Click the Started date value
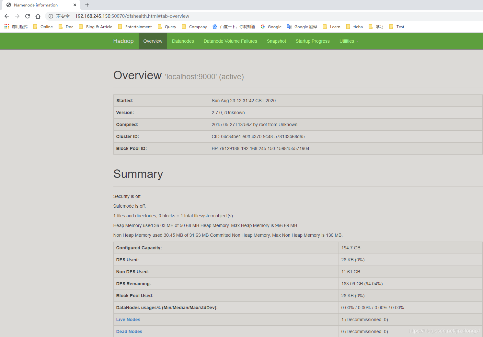Image resolution: width=483 pixels, height=337 pixels. pyautogui.click(x=244, y=101)
